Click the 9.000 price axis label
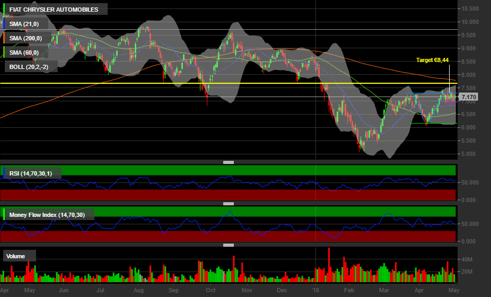The image size is (491, 297). click(470, 49)
